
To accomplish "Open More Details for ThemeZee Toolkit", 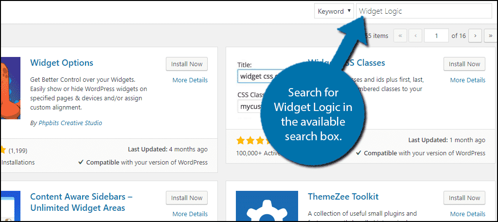I will 467,214.
